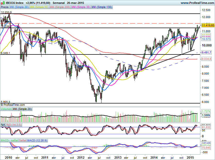Select the MM (Simple 130) label
215x160 pixels.
click(x=102, y=7)
